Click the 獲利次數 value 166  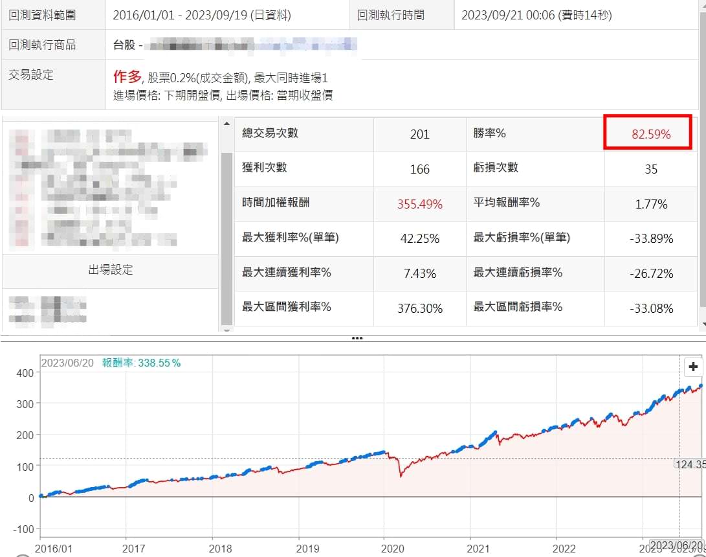[x=419, y=169]
